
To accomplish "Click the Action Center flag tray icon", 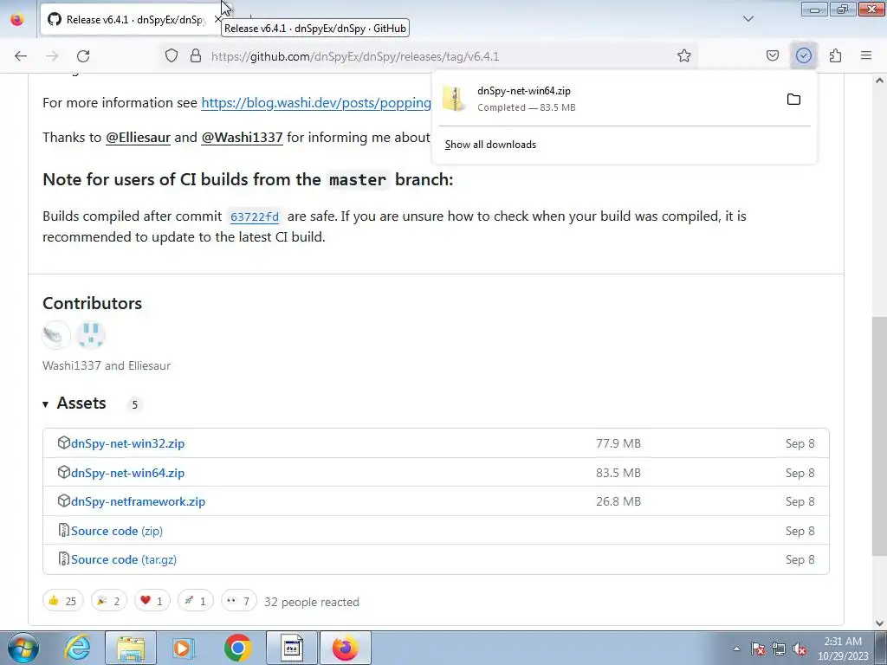I will pyautogui.click(x=757, y=649).
